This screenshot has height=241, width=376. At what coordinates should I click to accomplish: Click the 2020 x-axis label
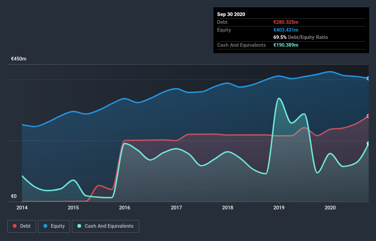(330, 208)
